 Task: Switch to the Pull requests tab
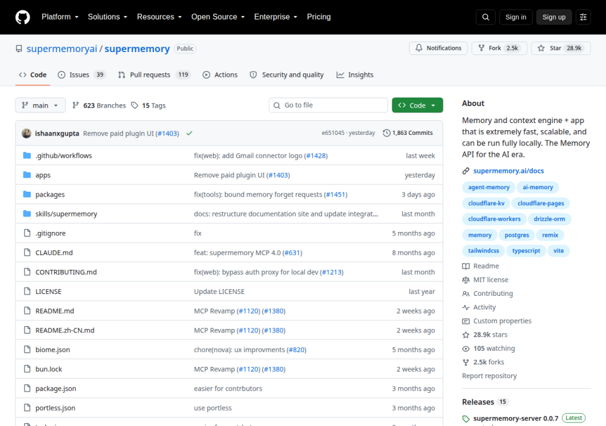click(154, 75)
